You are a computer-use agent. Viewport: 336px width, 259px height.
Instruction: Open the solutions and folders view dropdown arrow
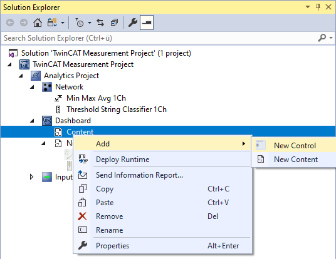(63, 23)
